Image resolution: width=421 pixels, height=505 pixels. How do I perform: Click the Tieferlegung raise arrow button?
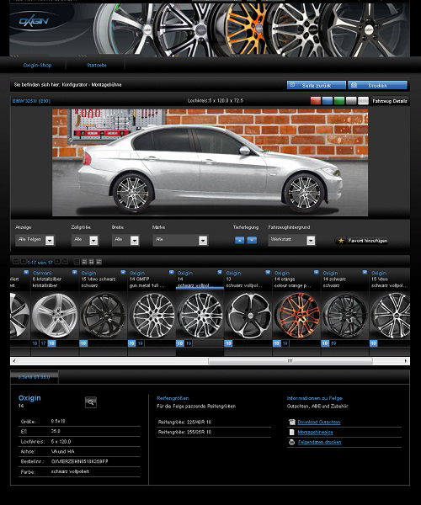coord(239,240)
